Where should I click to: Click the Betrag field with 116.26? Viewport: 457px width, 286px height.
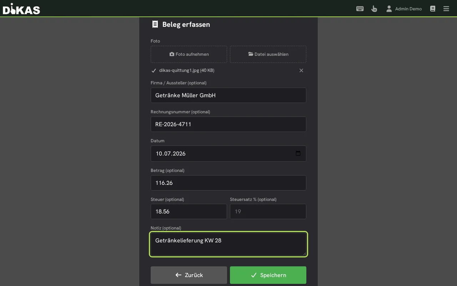pyautogui.click(x=228, y=183)
